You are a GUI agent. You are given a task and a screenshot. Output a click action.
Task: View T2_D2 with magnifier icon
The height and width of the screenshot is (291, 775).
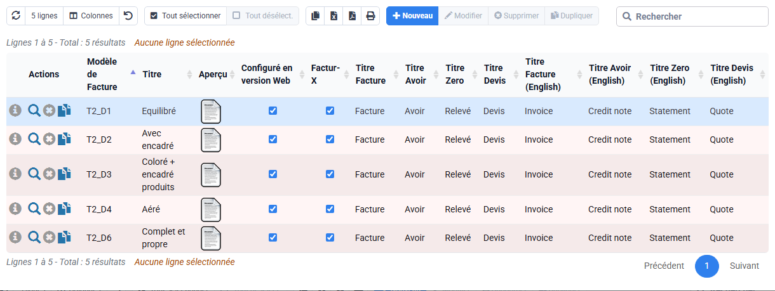(x=34, y=139)
